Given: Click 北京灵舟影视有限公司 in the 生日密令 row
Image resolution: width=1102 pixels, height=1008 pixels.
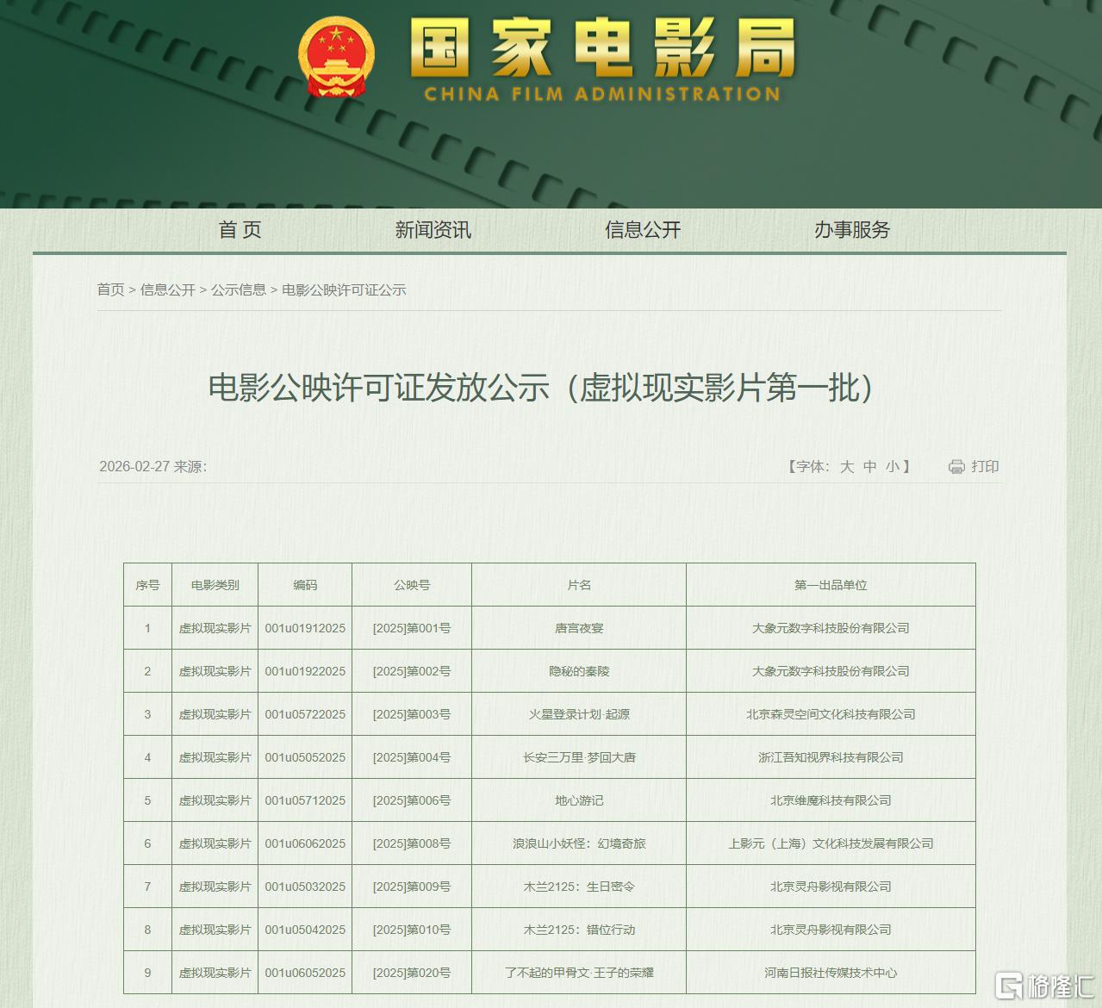Looking at the screenshot, I should click(831, 887).
